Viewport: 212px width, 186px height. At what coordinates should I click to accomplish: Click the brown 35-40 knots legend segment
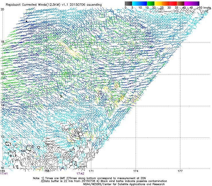[180, 3]
